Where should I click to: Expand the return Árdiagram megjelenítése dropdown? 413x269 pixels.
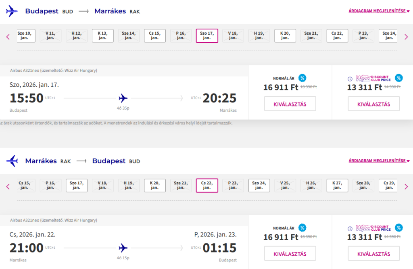pos(379,161)
